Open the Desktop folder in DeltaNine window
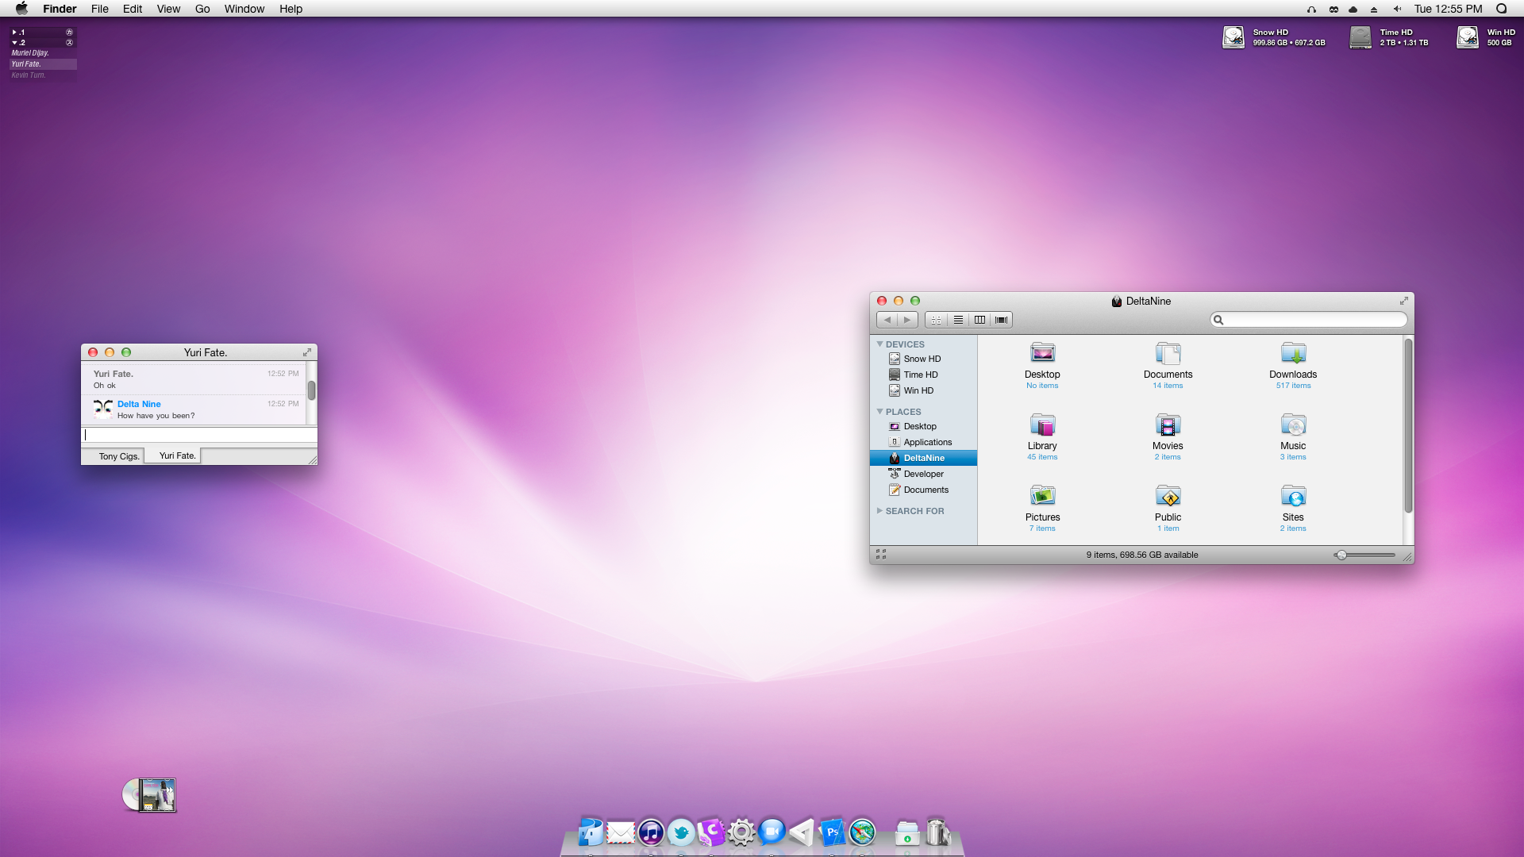The height and width of the screenshot is (857, 1524). (x=1042, y=353)
